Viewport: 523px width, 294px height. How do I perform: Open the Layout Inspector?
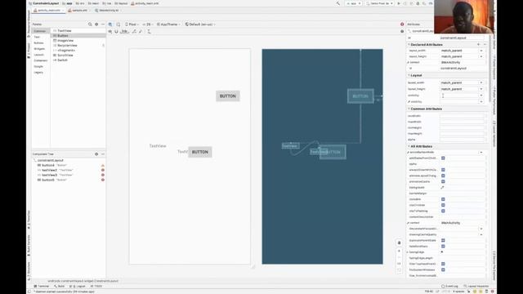tap(476, 287)
